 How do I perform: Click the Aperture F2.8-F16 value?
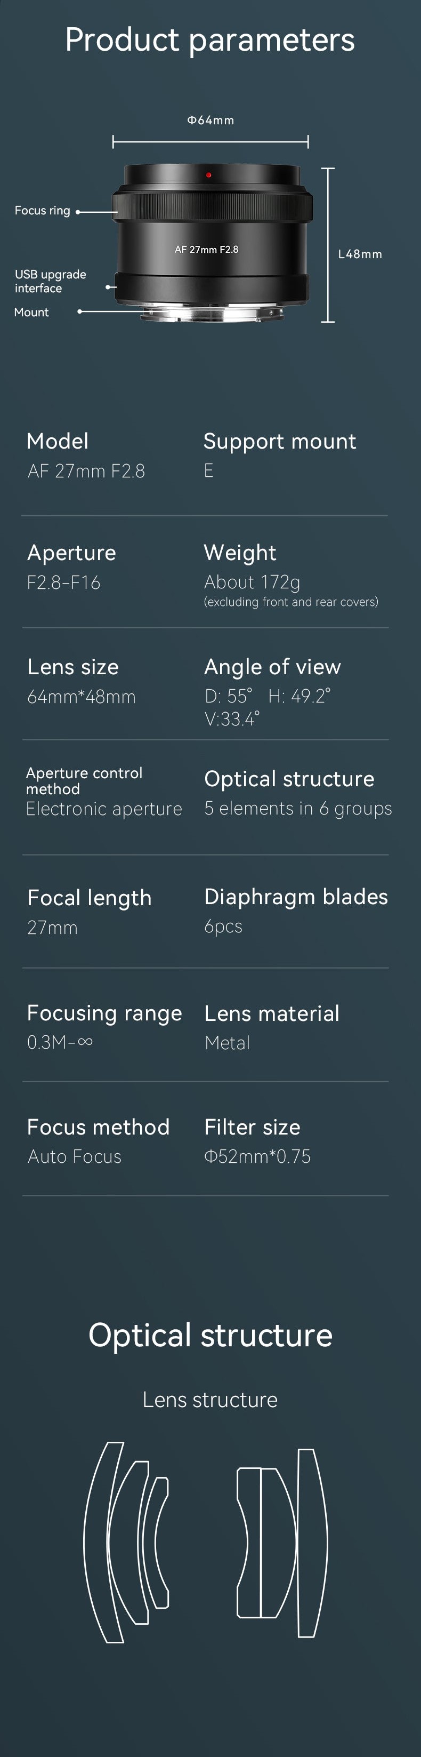63,583
